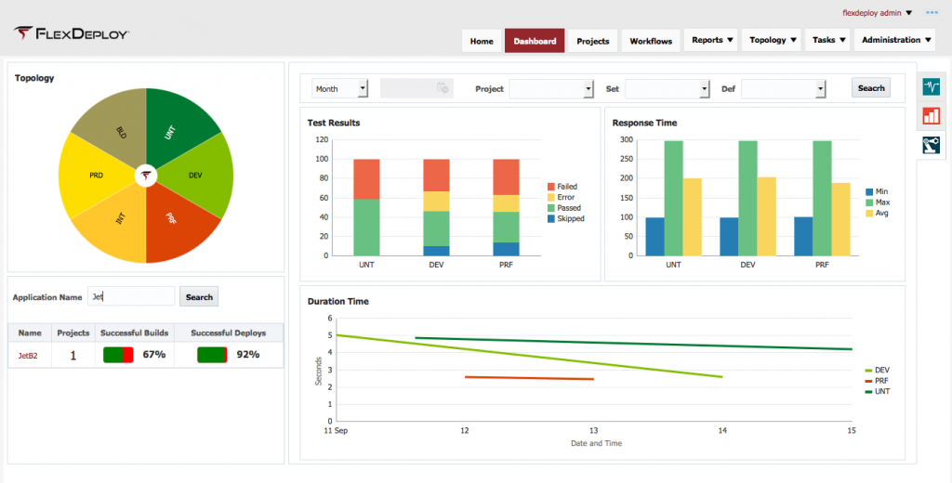
Task: Expand the Administration menu
Action: 895,40
